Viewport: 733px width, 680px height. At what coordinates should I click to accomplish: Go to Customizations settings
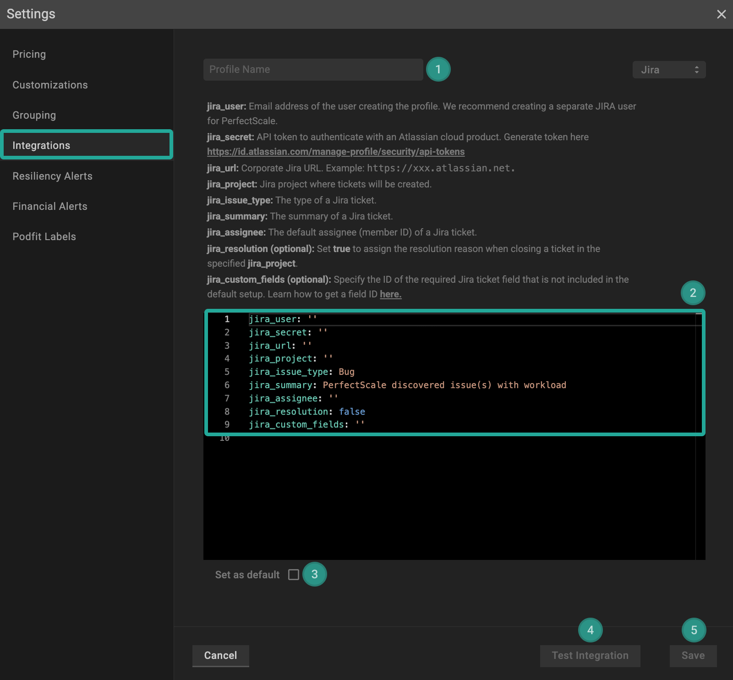pos(50,85)
